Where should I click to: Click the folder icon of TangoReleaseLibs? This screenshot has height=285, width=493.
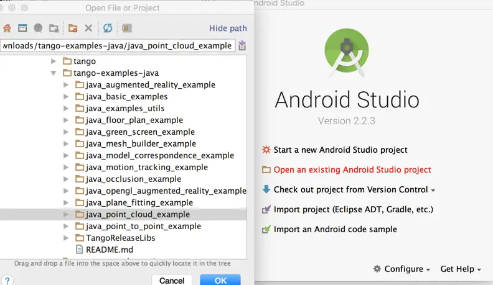[80, 238]
